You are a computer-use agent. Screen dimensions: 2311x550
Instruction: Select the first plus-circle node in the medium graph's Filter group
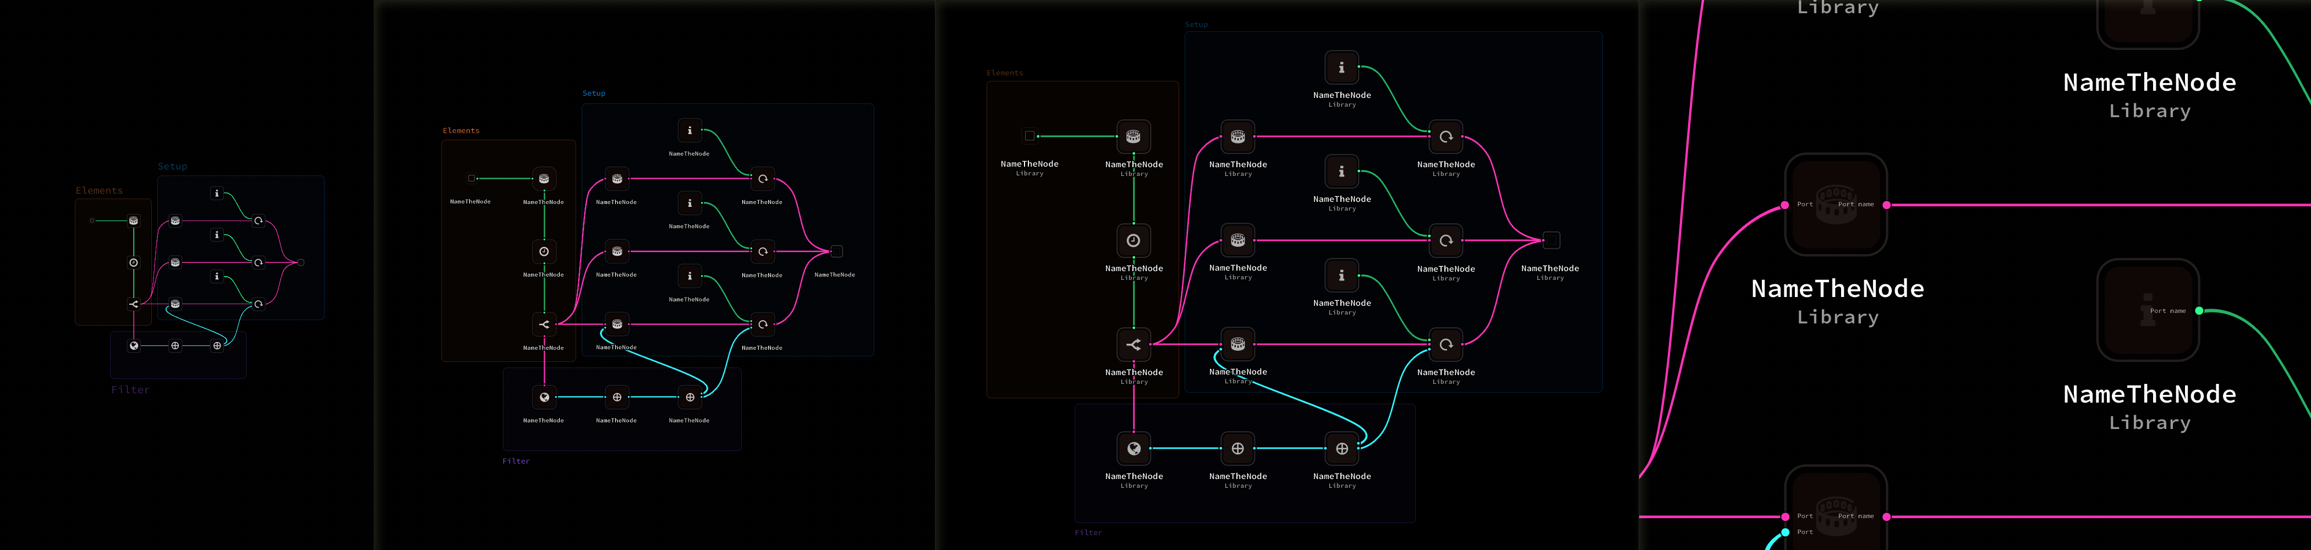click(x=616, y=397)
